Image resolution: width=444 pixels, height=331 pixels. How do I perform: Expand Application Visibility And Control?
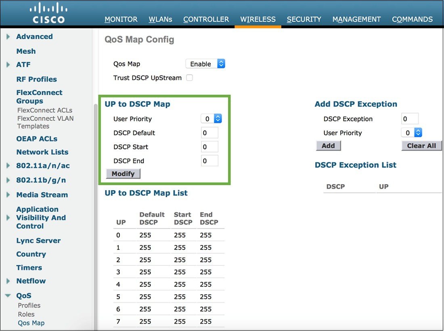coord(7,218)
